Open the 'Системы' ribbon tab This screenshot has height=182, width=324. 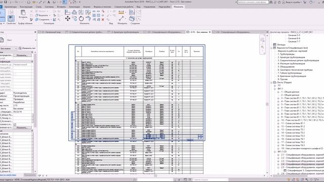pos(49,7)
